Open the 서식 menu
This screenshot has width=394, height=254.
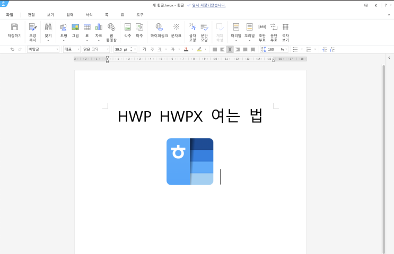[x=89, y=15]
